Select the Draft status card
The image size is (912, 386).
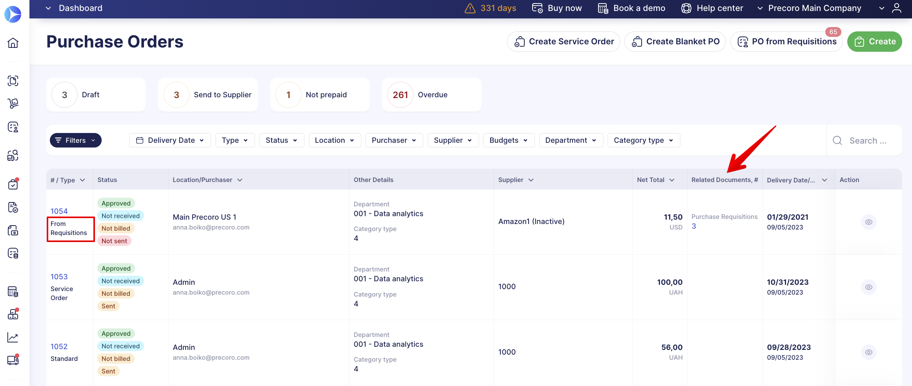pos(96,95)
